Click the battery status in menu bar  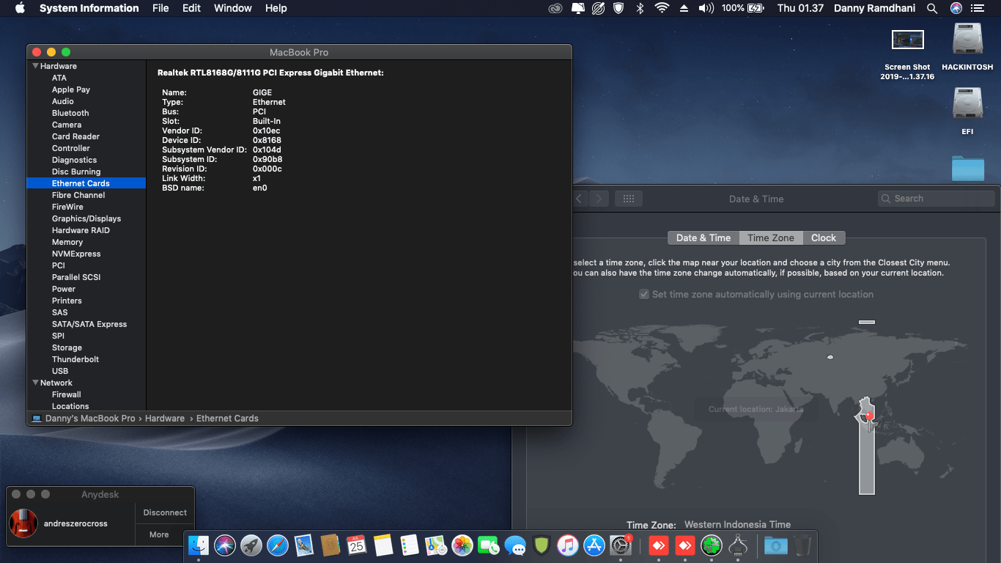[x=742, y=8]
